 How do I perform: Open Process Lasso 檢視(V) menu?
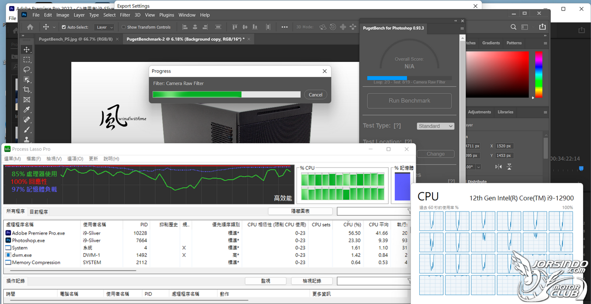click(x=54, y=158)
